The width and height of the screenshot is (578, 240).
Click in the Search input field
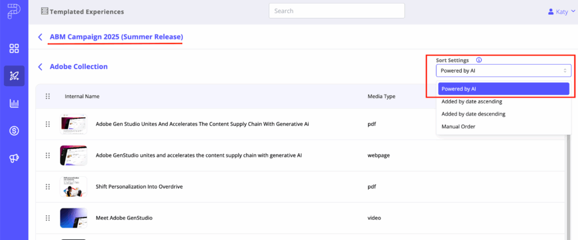(x=337, y=11)
